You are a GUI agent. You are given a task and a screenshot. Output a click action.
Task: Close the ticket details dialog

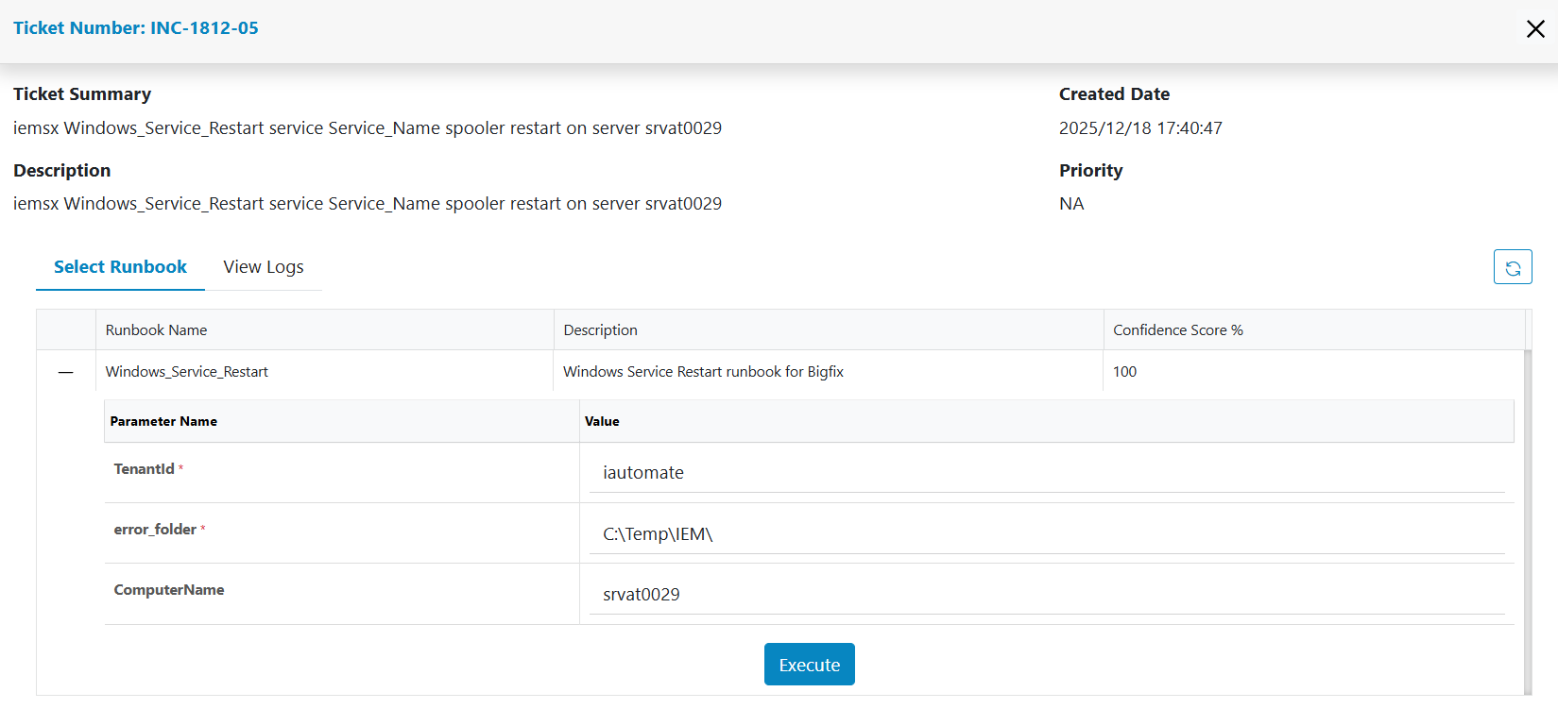point(1535,29)
